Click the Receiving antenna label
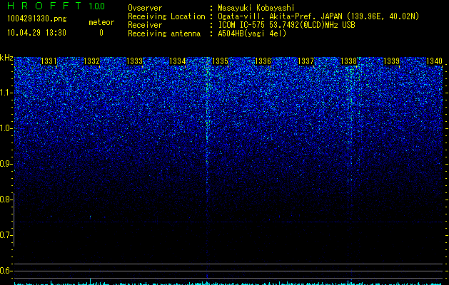This screenshot has width=449, height=285. [164, 33]
